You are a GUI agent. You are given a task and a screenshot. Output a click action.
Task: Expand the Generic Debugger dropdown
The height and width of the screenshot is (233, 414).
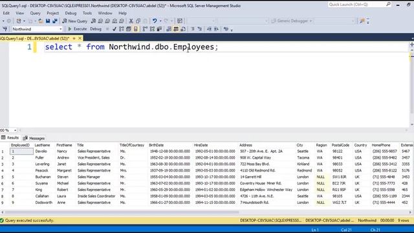310,21
